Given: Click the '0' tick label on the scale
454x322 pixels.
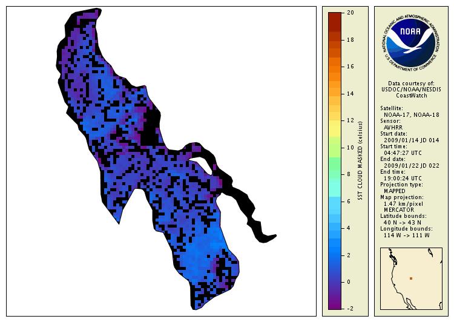Looking at the screenshot, I should pyautogui.click(x=349, y=282).
